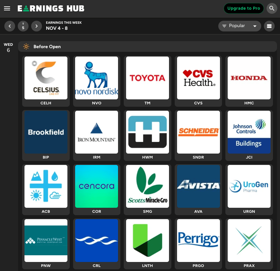
Task: Go to the previous week arrow
Action: pyautogui.click(x=10, y=26)
